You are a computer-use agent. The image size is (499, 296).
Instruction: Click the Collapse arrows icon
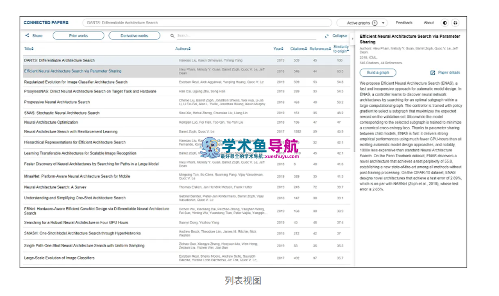pos(327,36)
